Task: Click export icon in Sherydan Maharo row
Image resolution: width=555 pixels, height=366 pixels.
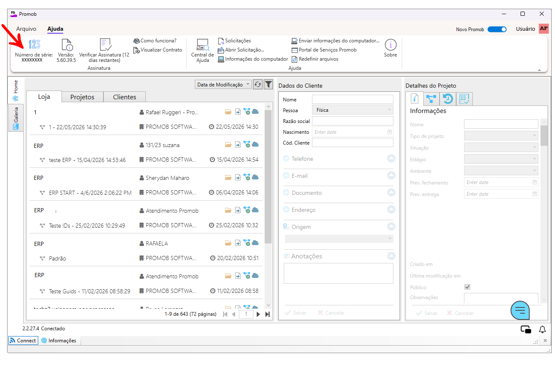Action: pyautogui.click(x=238, y=177)
